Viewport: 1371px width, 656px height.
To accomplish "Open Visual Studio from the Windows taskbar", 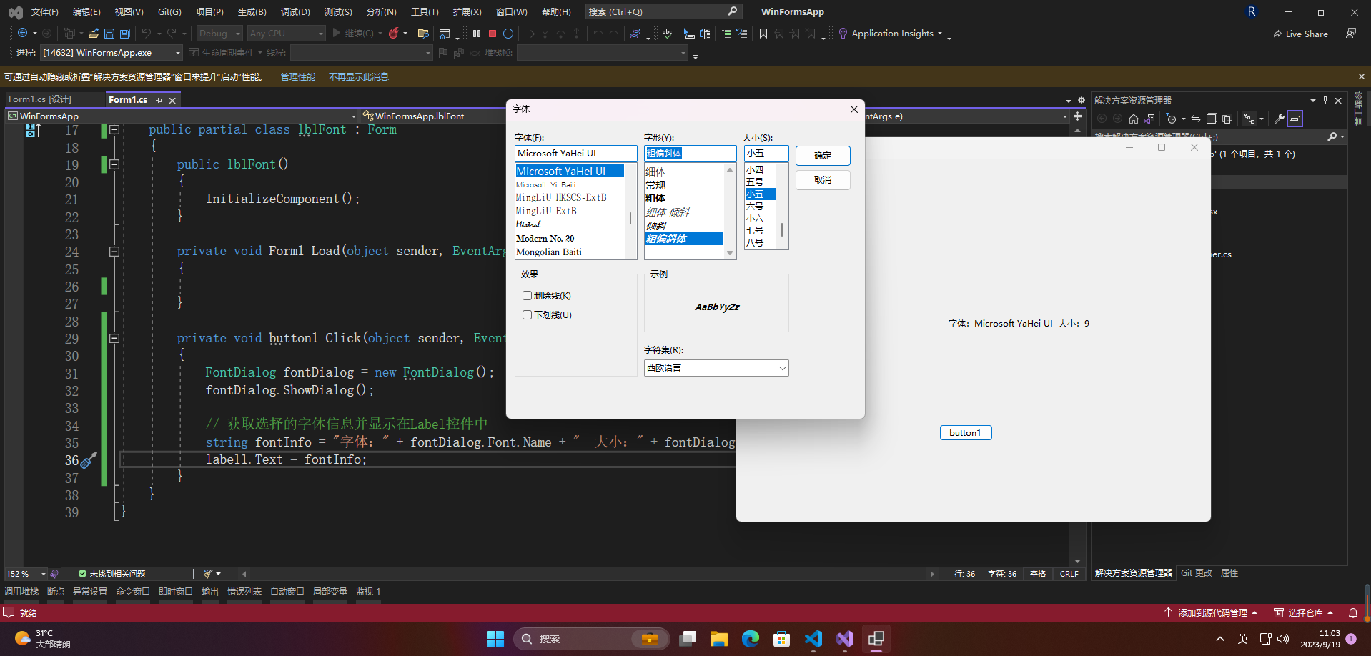I will (x=845, y=639).
